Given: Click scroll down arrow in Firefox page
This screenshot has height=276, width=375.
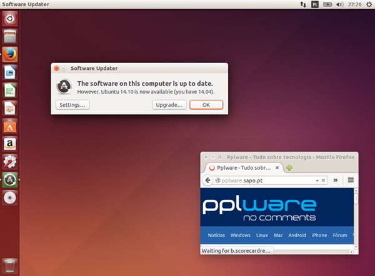Looking at the screenshot, I should point(356,247).
